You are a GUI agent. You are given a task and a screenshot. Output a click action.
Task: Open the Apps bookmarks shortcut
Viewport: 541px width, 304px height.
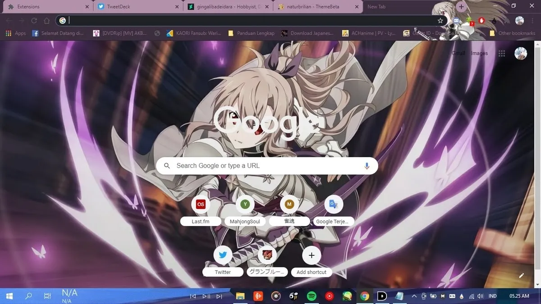16,33
